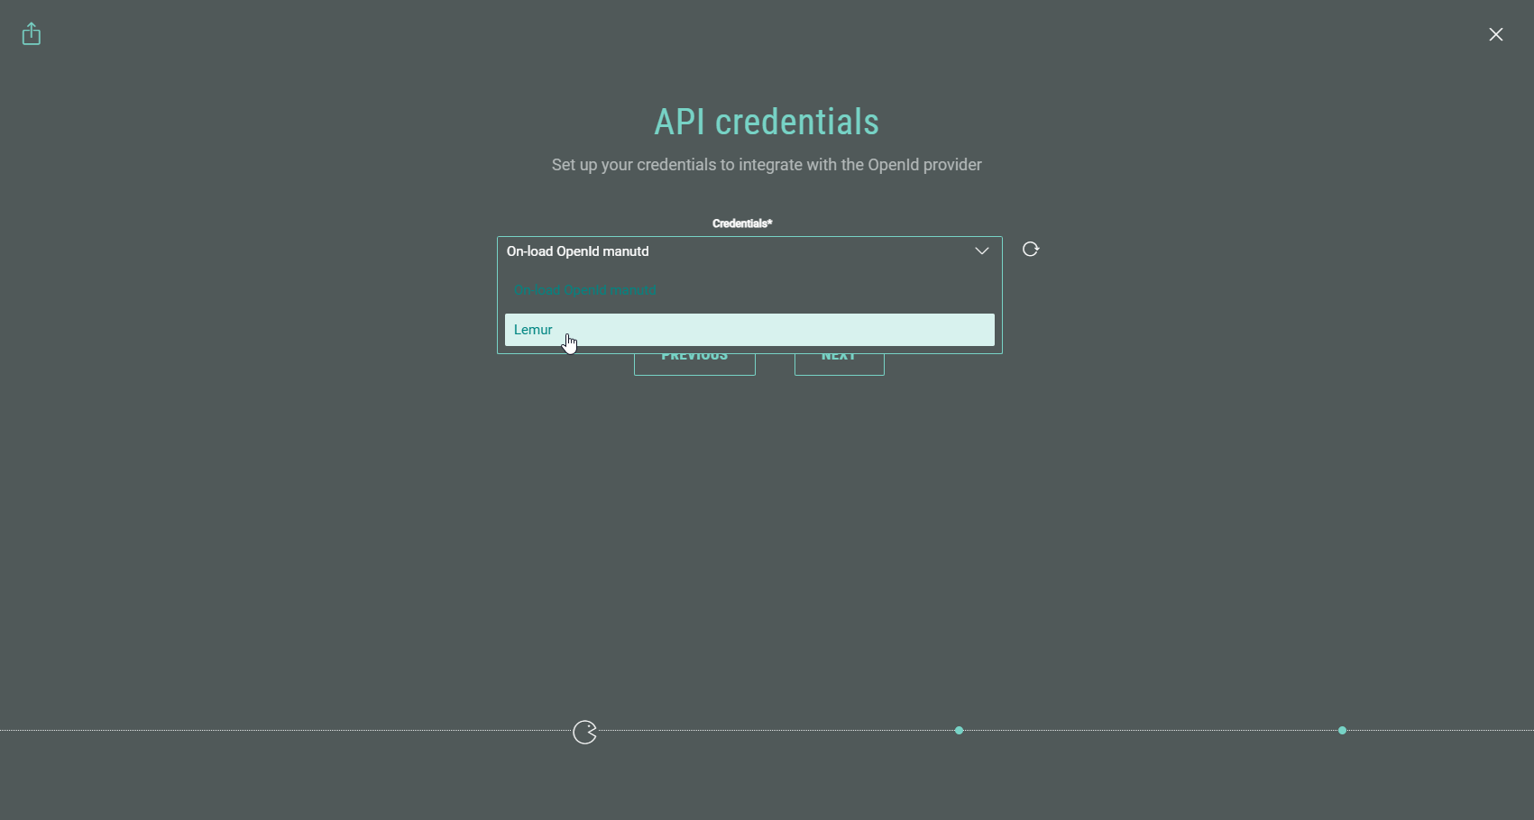Click the export icon in the top-left corner
This screenshot has width=1534, height=820.
point(32,34)
